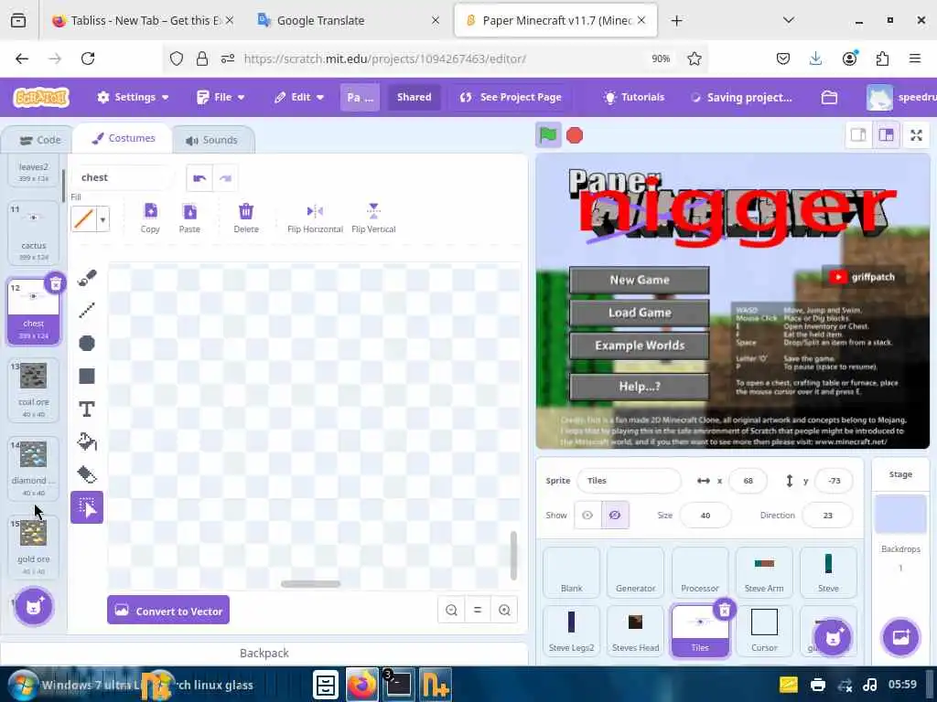
Task: Open the Costumes tab
Action: (124, 139)
